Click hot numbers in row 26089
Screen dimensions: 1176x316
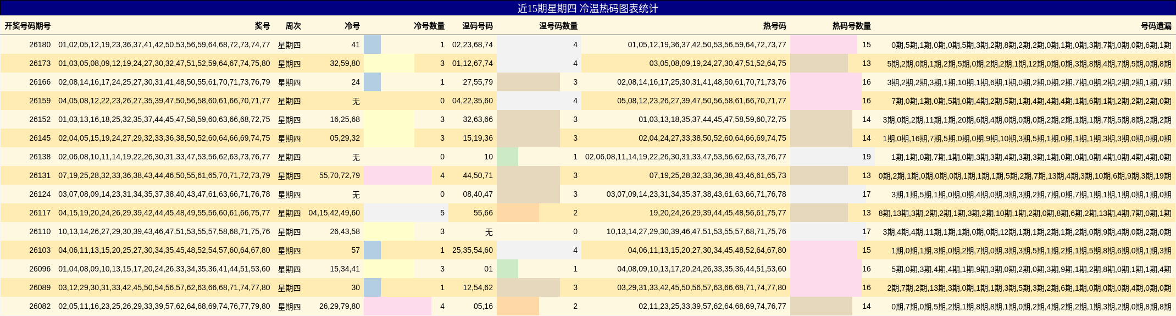click(701, 287)
